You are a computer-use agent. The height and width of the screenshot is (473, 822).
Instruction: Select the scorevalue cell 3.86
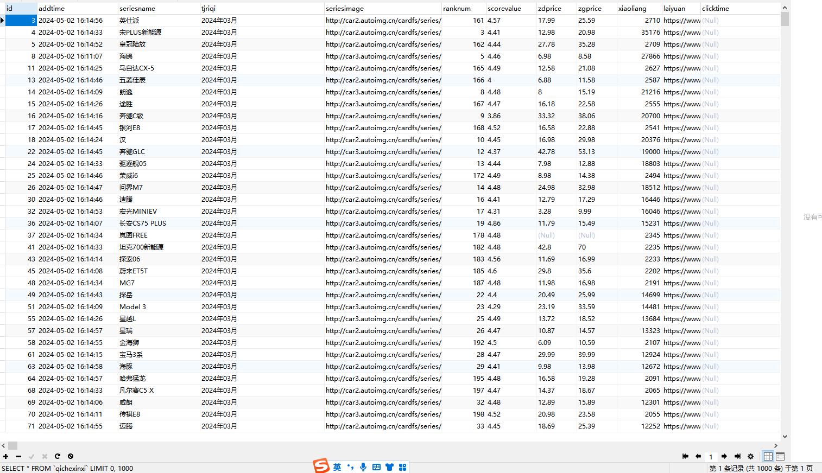click(x=511, y=116)
